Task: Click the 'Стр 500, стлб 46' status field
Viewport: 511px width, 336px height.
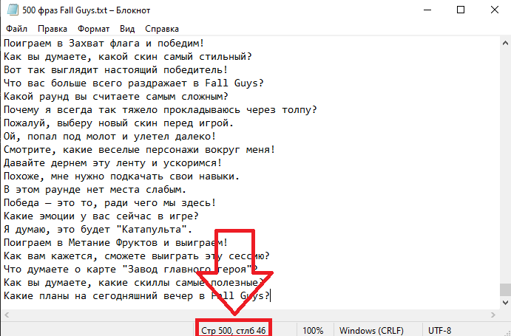Action: click(233, 329)
